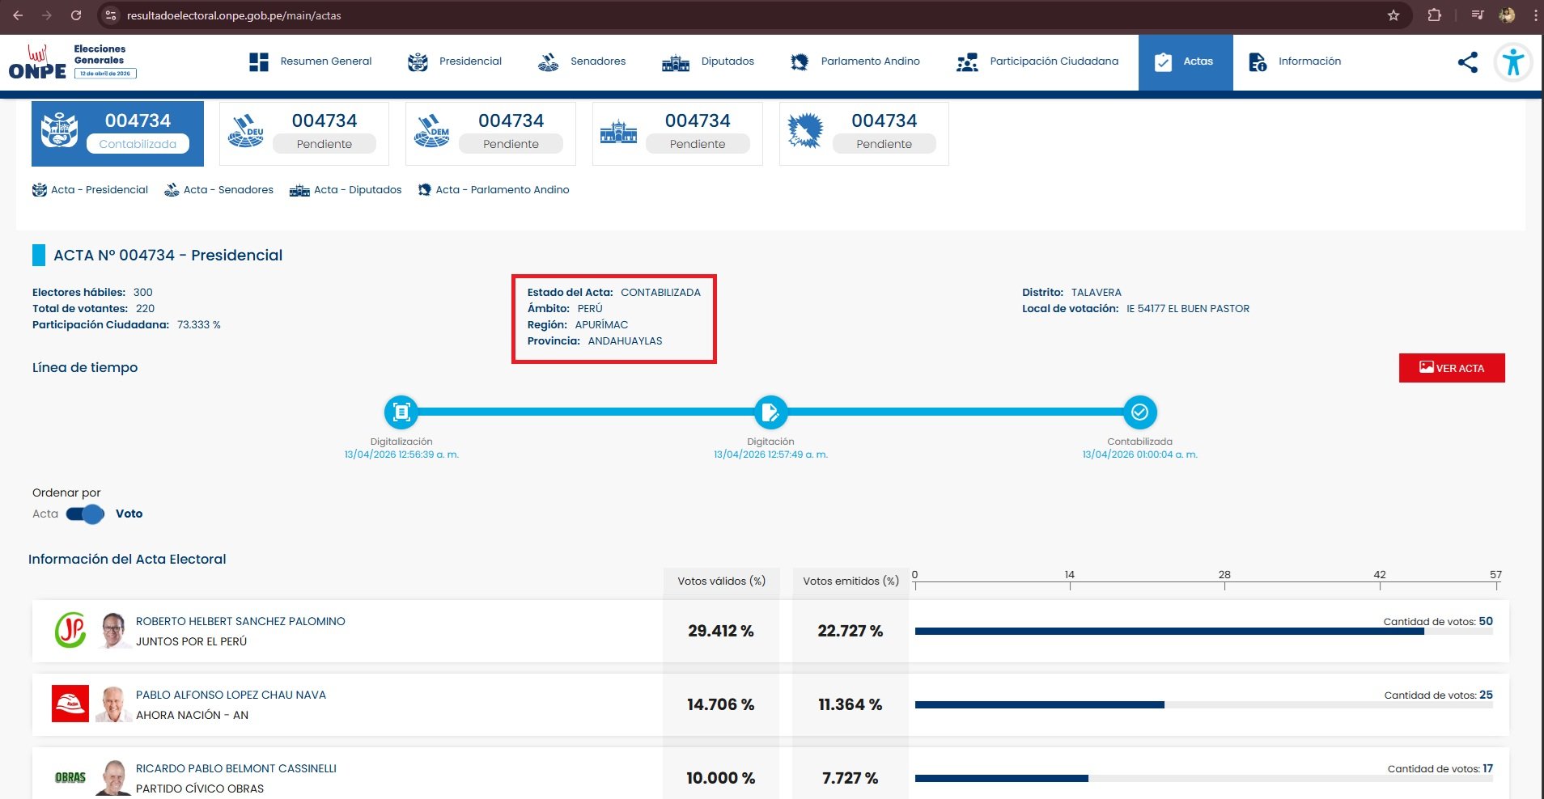This screenshot has width=1544, height=799.
Task: Click the Digitalización timeline step icon
Action: pyautogui.click(x=401, y=412)
